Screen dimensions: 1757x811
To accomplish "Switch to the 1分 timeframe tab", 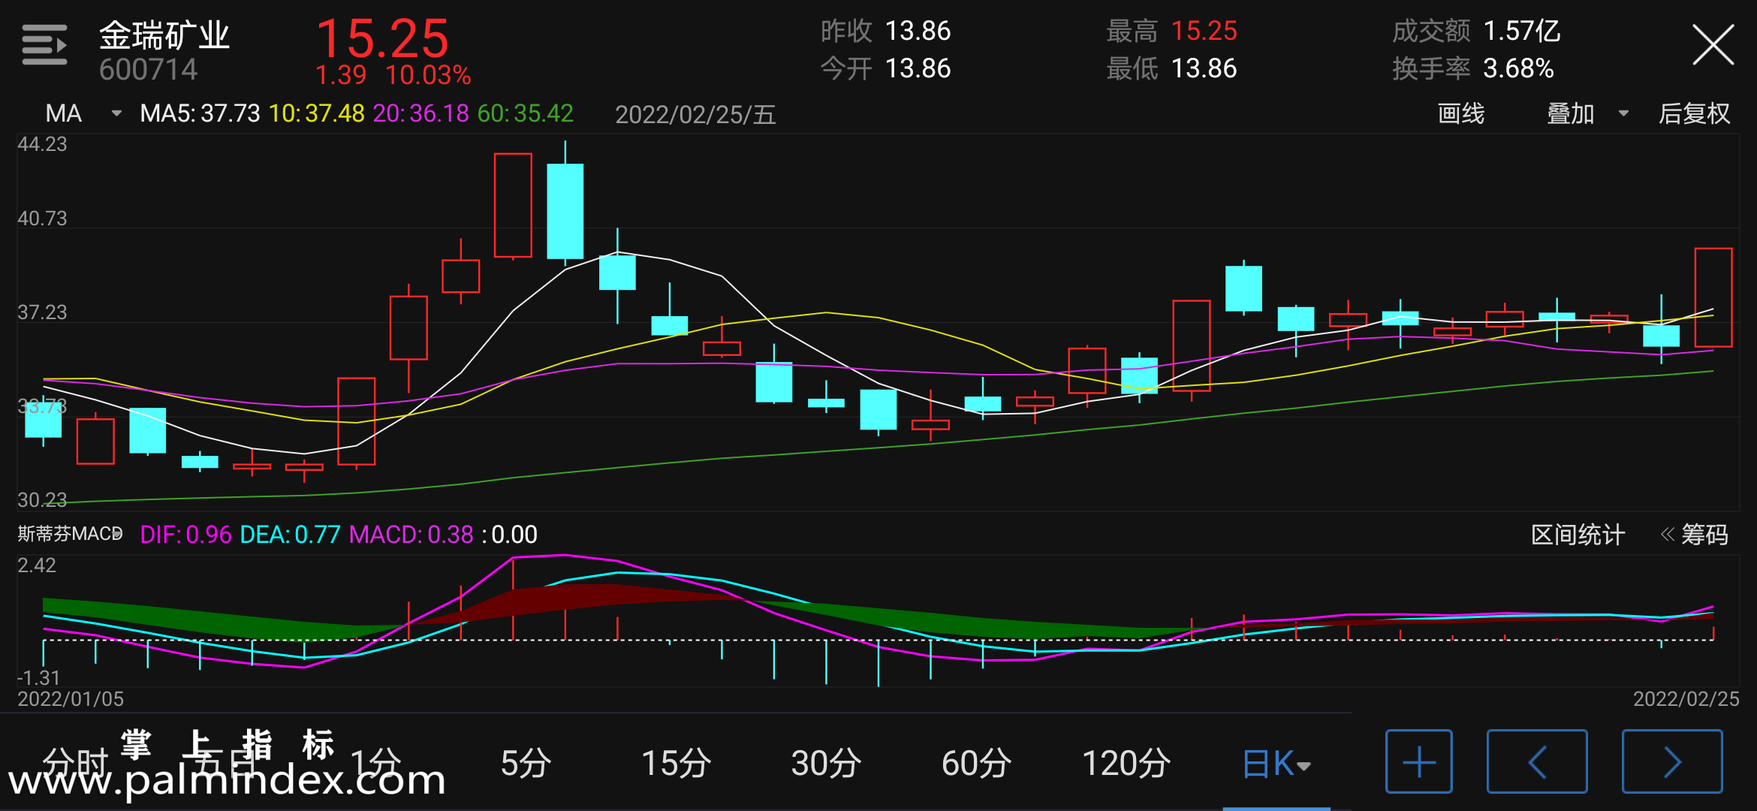I will pos(375,764).
